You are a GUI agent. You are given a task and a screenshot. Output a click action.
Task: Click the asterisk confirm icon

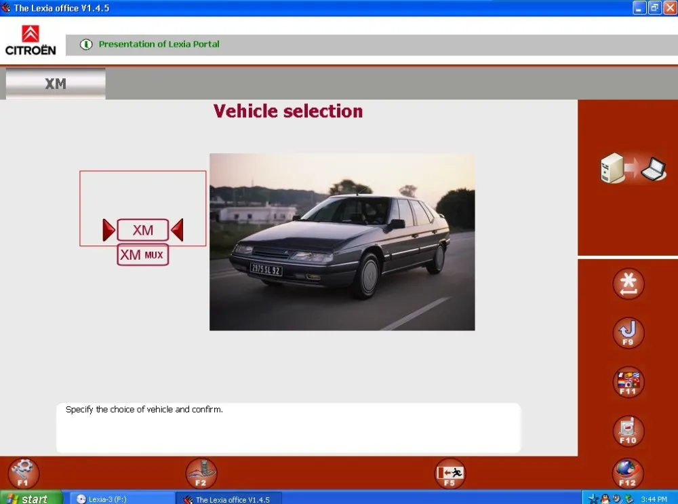629,284
